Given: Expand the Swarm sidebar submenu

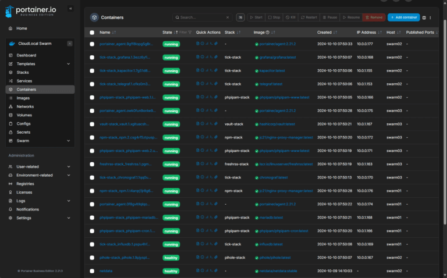Looking at the screenshot, I should click(69, 141).
